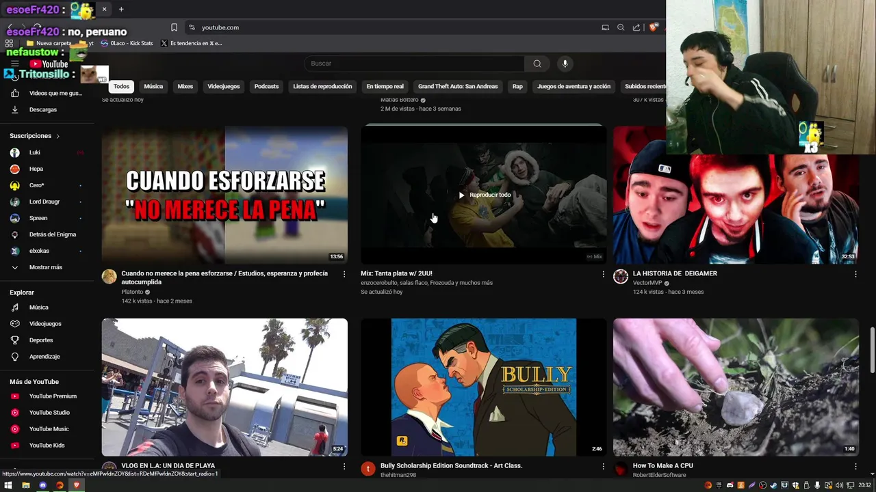Select the Todos filter chip

[121, 87]
